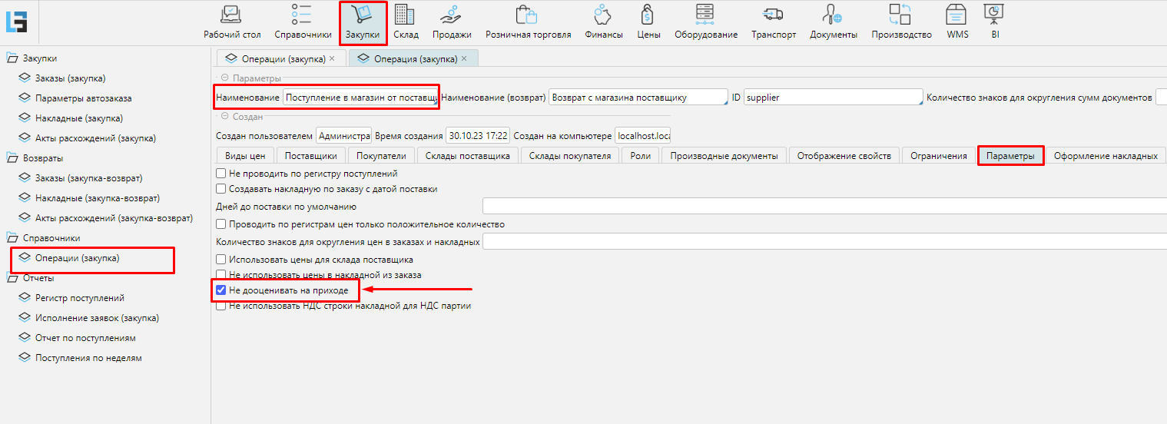Select the Склад warehouse icon
The image size is (1167, 424).
point(405,15)
